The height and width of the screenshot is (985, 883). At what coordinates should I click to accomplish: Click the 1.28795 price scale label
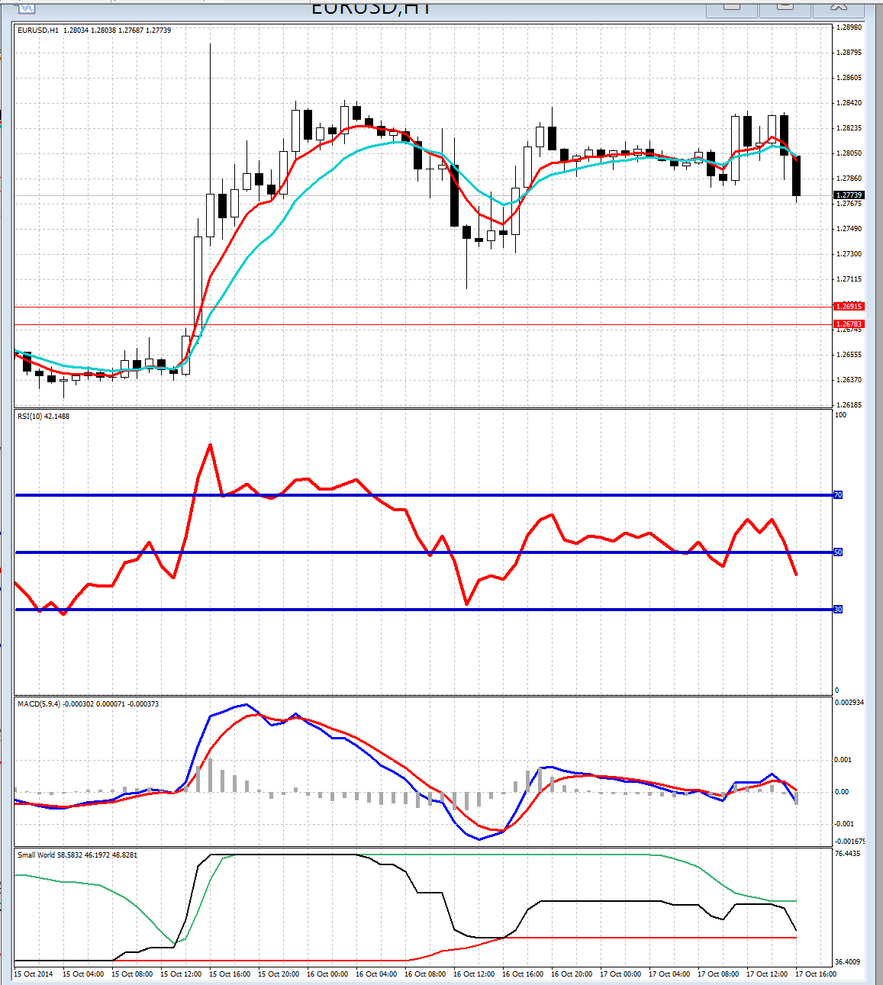[849, 53]
